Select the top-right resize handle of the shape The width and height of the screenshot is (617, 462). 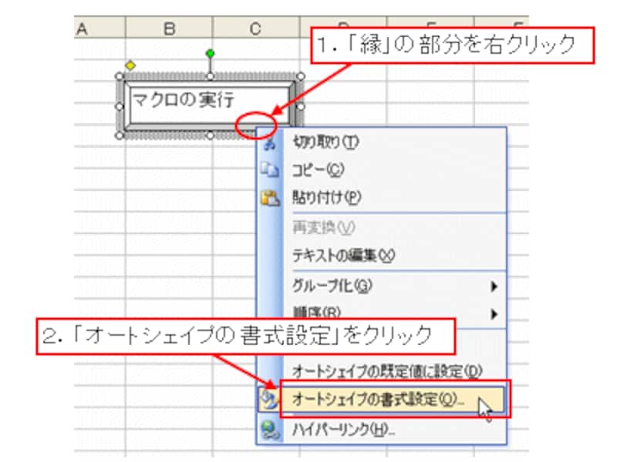click(x=301, y=75)
